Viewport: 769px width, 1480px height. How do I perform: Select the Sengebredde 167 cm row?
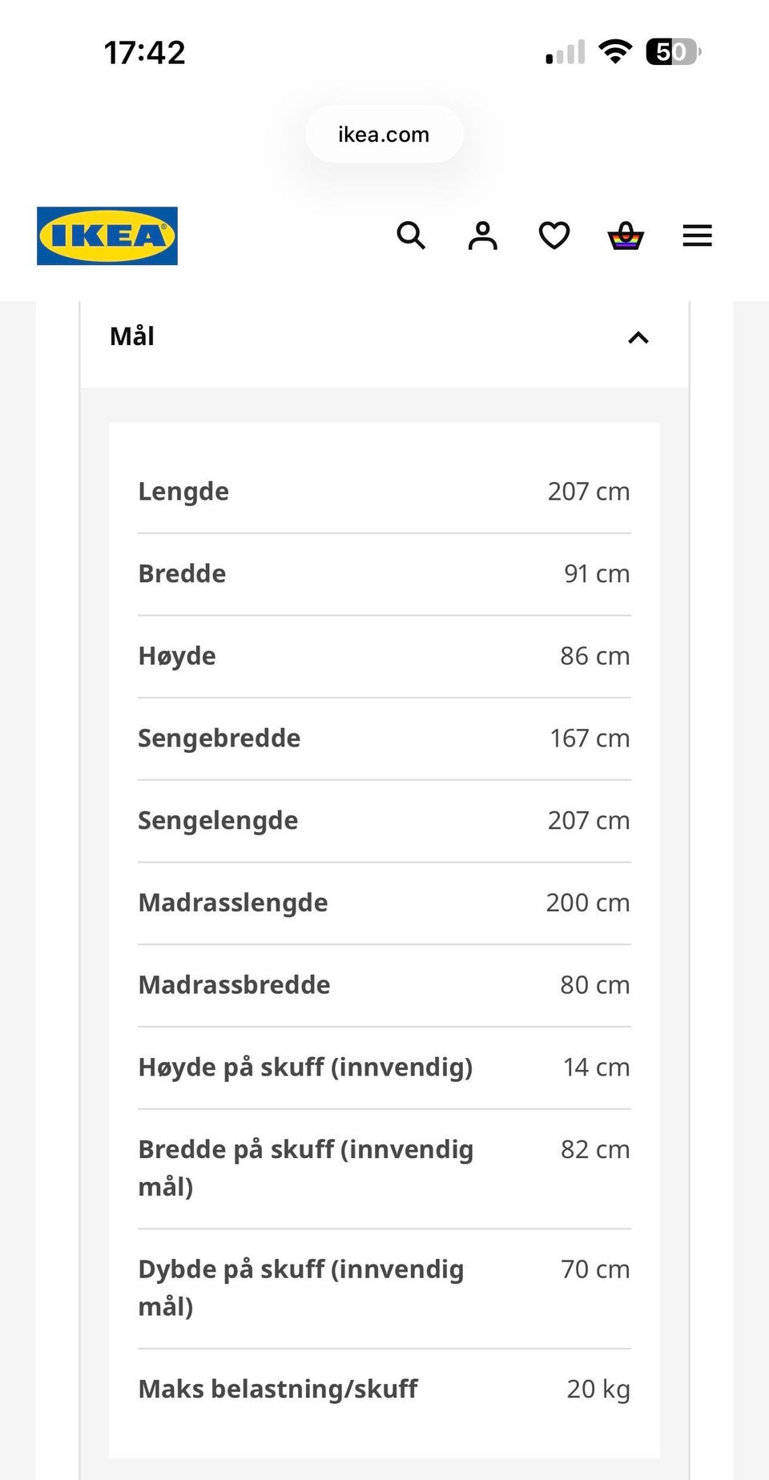(384, 738)
